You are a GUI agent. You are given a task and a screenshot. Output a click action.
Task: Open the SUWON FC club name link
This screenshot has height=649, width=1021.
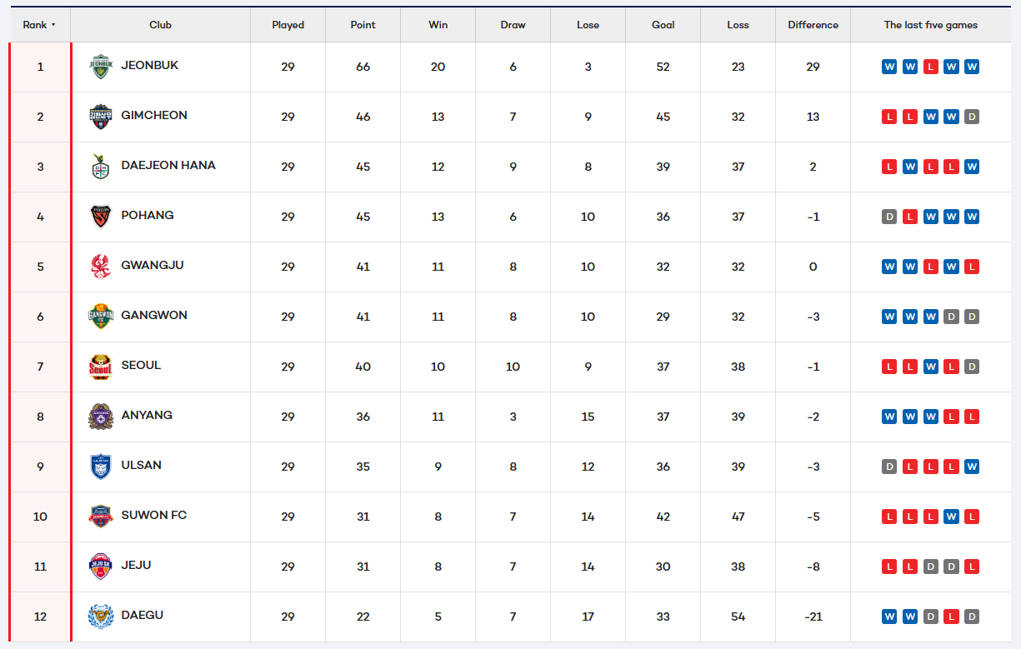(154, 515)
